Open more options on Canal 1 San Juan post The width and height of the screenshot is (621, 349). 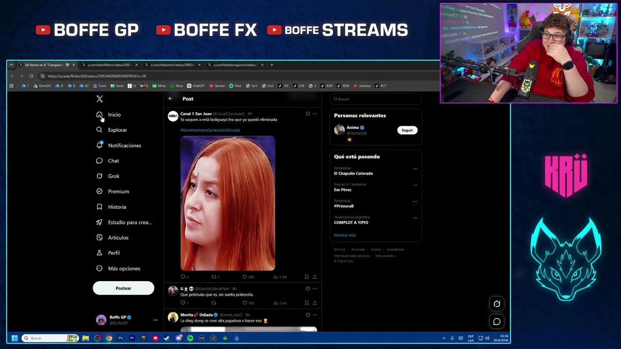coord(314,114)
